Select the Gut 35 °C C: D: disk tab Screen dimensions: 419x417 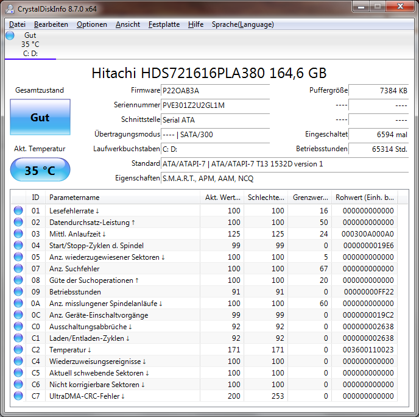(x=30, y=45)
